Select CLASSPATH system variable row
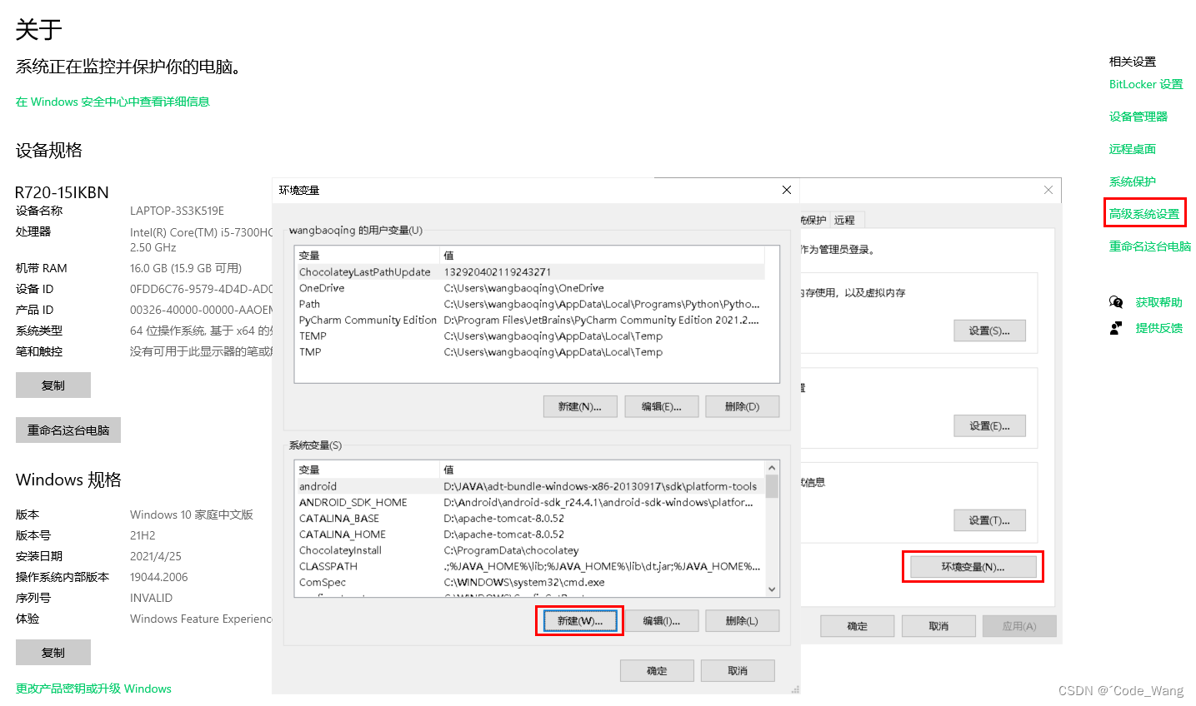 tap(530, 565)
